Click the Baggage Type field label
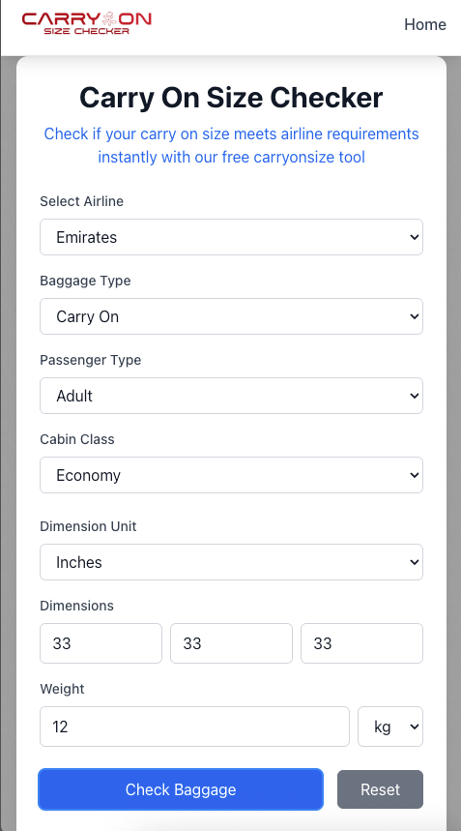 (85, 281)
